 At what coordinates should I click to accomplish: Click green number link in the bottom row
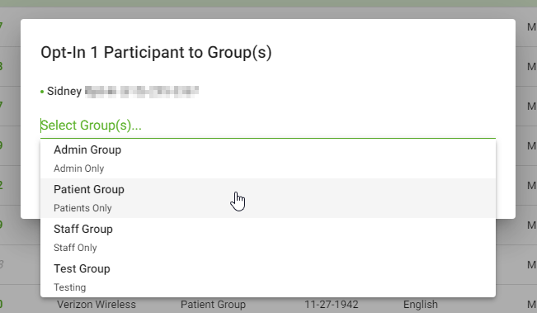coord(2,304)
